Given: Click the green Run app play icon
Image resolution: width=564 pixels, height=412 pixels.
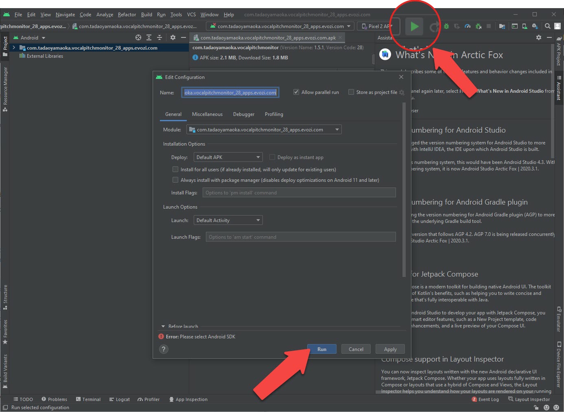Looking at the screenshot, I should pos(414,26).
